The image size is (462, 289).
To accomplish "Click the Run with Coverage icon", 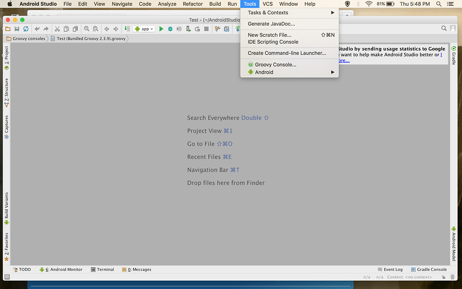I will pyautogui.click(x=179, y=28).
